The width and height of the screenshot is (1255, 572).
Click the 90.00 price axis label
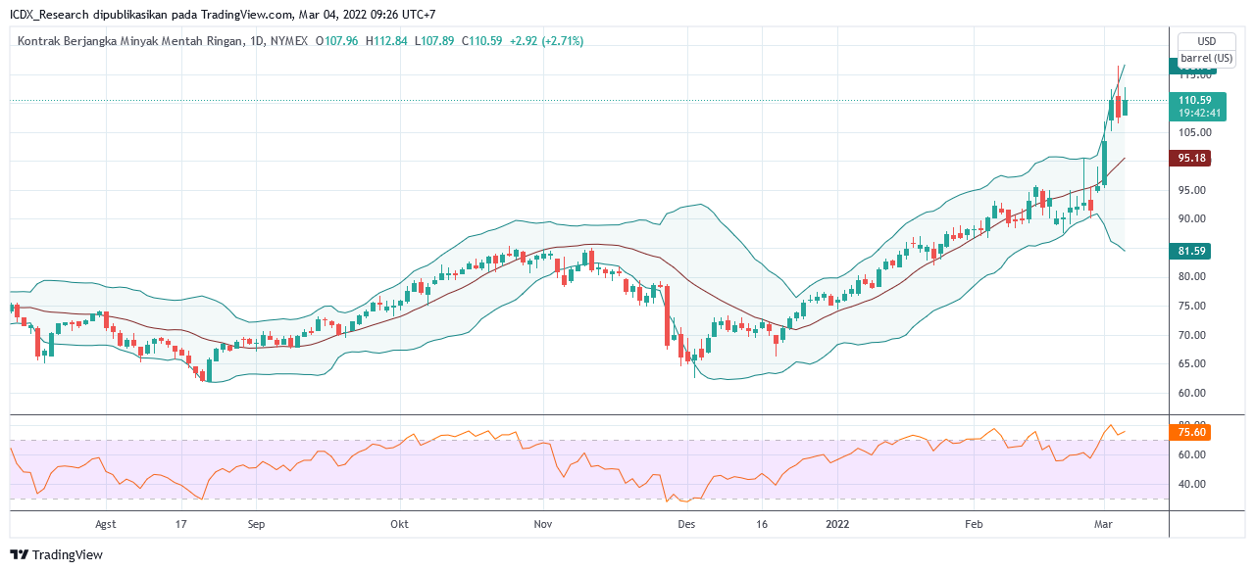coord(1194,219)
